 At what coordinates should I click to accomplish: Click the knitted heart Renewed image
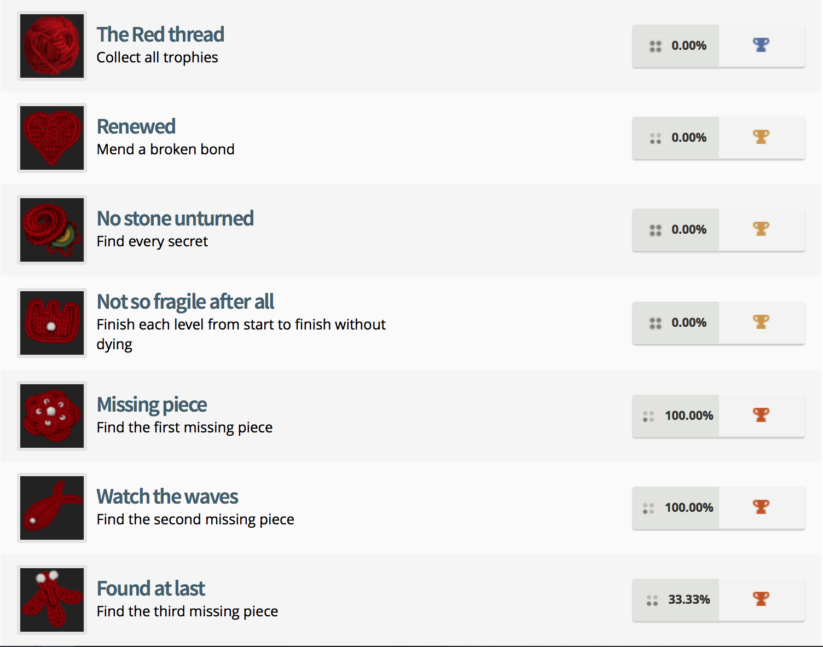click(52, 138)
